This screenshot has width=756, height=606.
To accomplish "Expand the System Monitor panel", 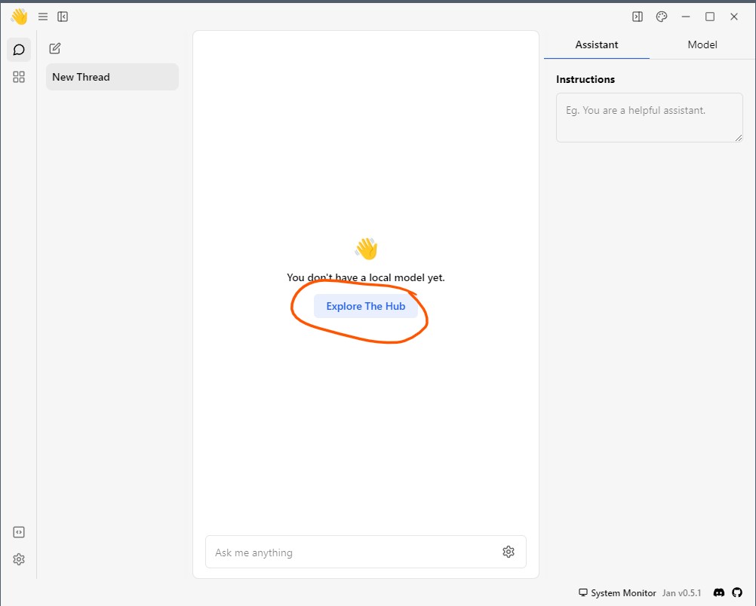I will coord(616,593).
